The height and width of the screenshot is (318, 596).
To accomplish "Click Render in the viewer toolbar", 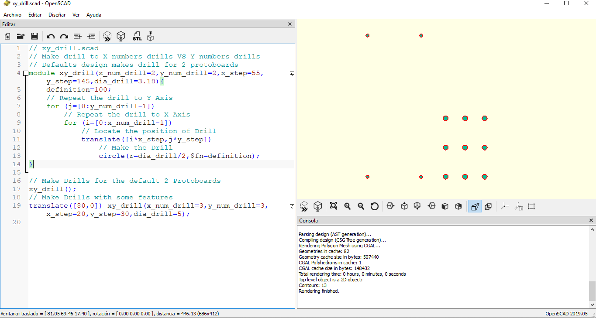I will pos(318,206).
